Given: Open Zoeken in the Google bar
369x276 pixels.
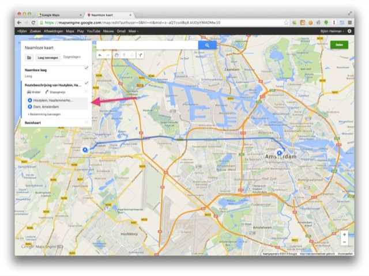Looking at the screenshot, I should point(35,31).
